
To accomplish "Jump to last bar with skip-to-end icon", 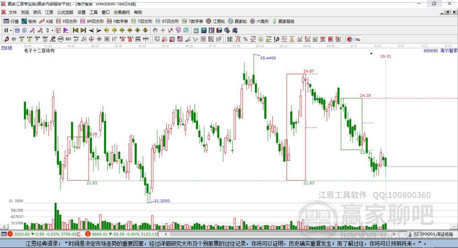I will pos(83,30).
